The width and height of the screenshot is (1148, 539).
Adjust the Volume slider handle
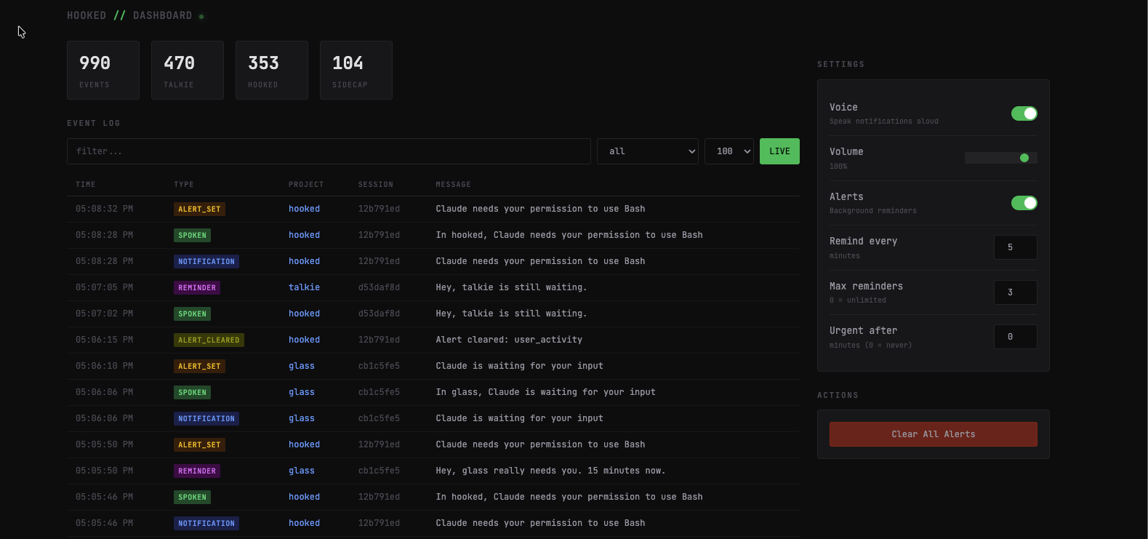coord(1024,158)
